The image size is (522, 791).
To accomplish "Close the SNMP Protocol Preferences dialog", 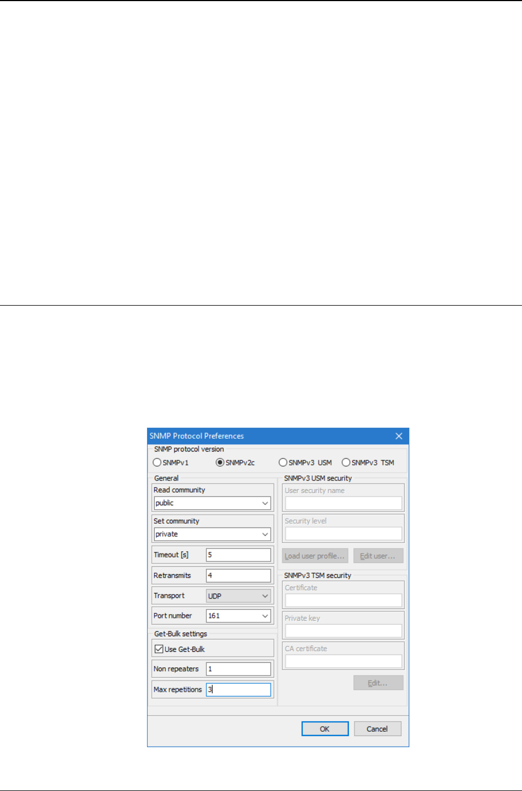I will 399,436.
